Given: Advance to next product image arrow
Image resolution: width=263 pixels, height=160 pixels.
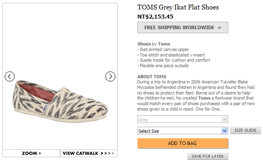Looking at the screenshot, I should pyautogui.click(x=110, y=77).
